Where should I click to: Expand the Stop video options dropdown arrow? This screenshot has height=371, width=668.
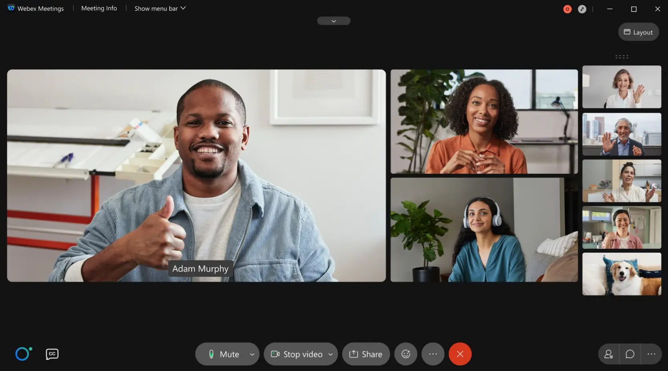(x=331, y=354)
